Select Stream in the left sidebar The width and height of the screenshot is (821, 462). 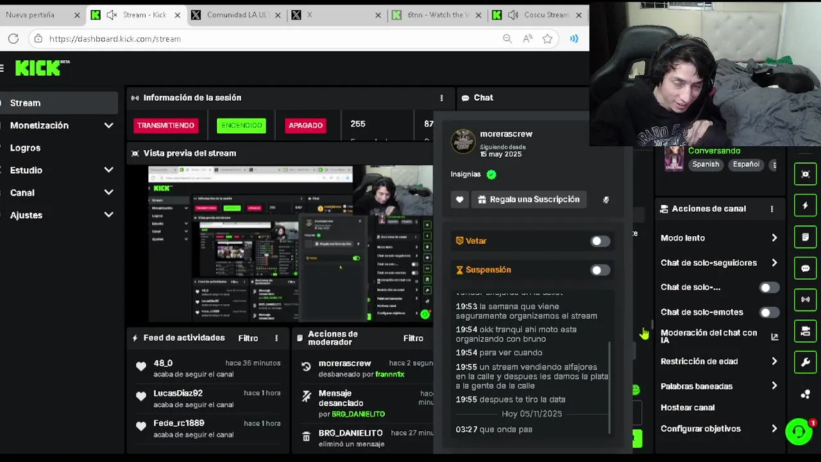(59, 103)
